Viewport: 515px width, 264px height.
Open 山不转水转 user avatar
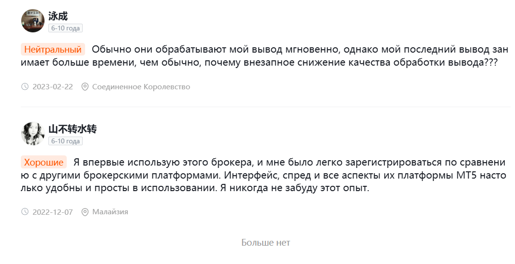click(33, 134)
